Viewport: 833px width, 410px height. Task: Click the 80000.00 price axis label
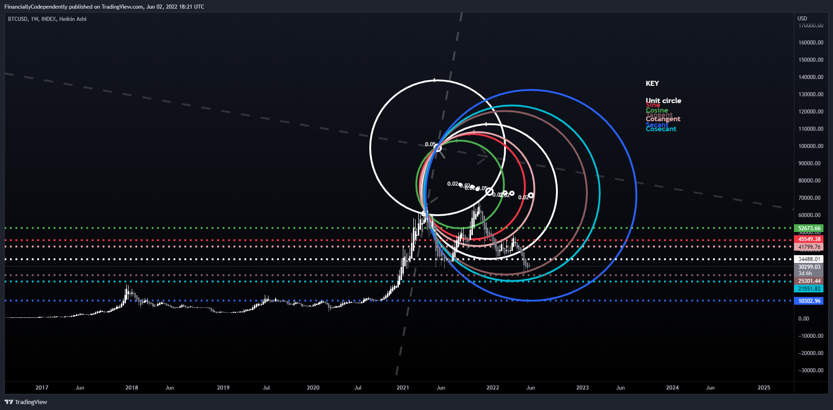coord(809,181)
